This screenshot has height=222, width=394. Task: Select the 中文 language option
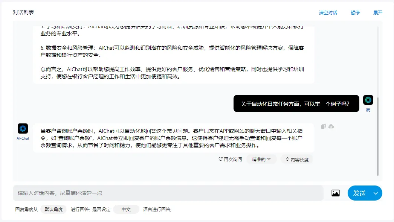126,210
